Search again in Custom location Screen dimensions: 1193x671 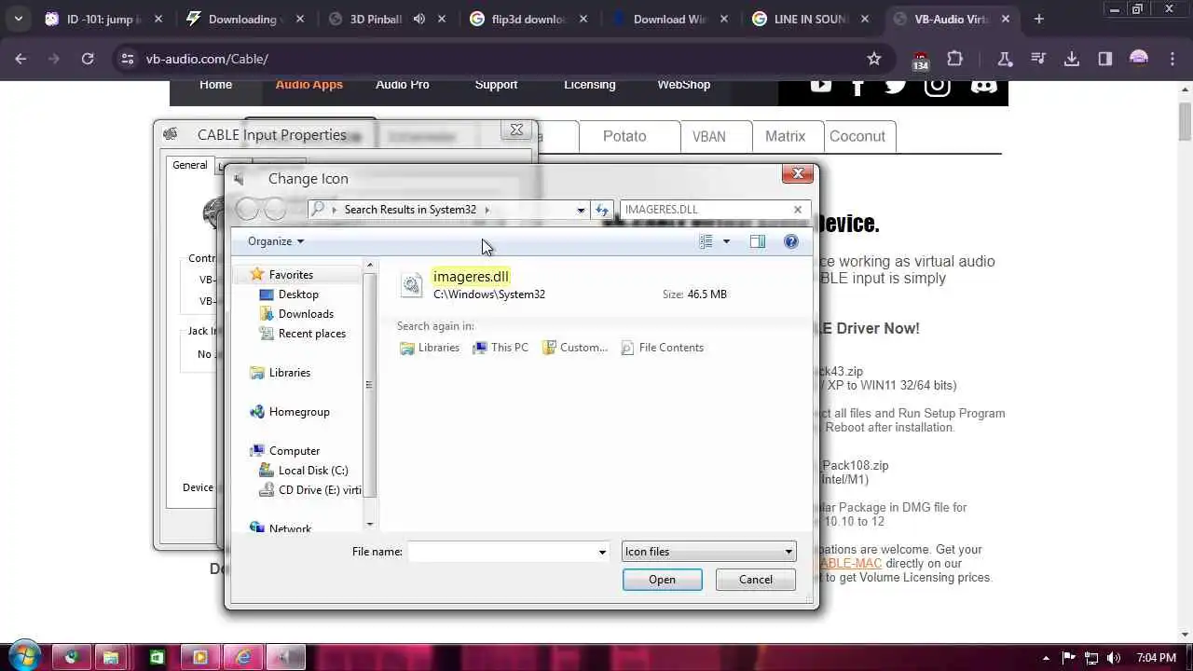[575, 348]
